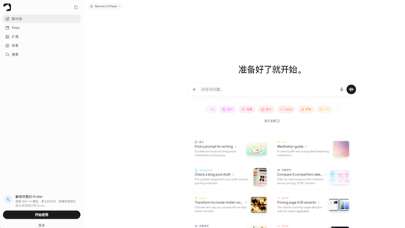Collapse the sidebar with the panel toggle icon
Image resolution: width=405 pixels, height=228 pixels.
pyautogui.click(x=76, y=8)
